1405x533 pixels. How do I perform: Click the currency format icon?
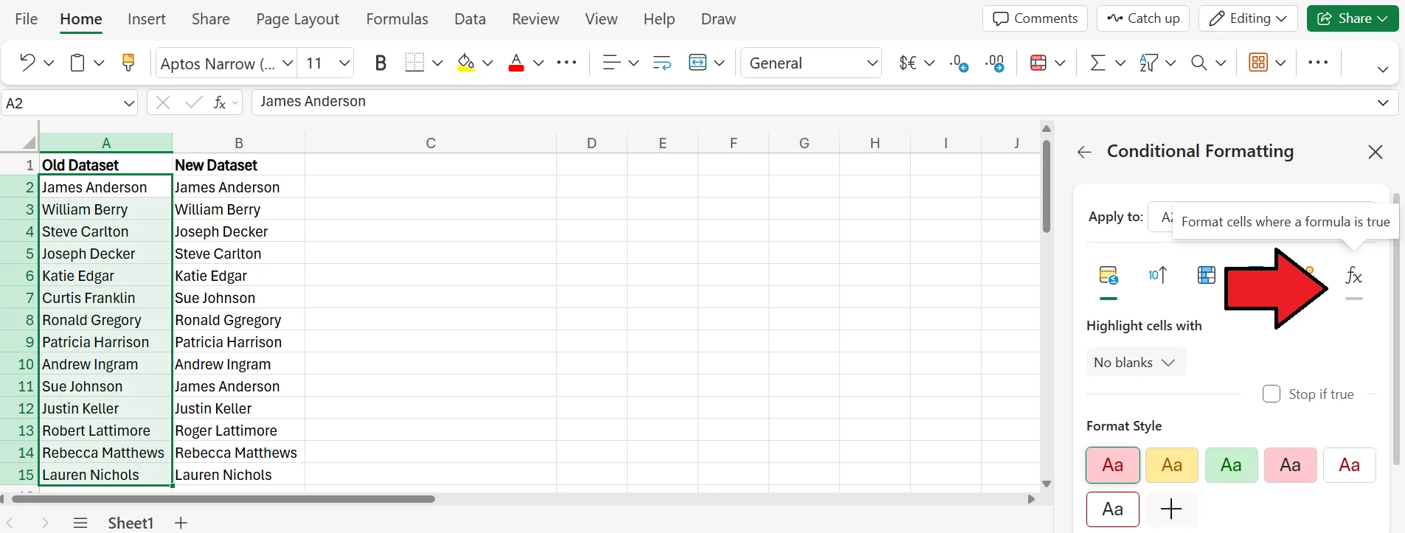pos(908,63)
